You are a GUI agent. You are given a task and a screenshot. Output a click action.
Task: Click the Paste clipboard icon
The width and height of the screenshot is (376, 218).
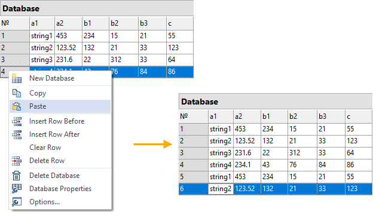(x=17, y=106)
